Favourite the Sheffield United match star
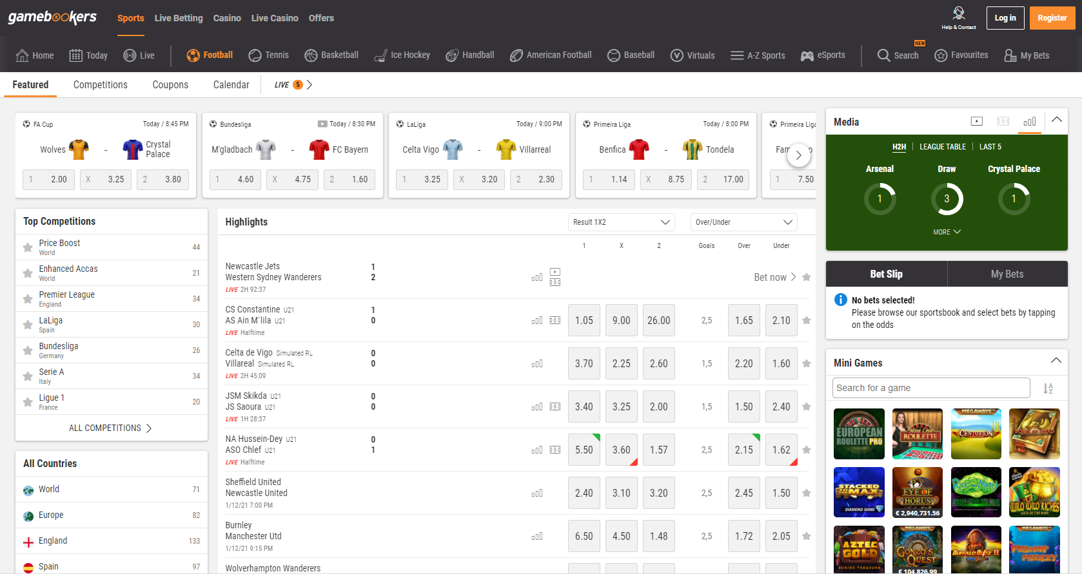The height and width of the screenshot is (574, 1082). coord(807,493)
